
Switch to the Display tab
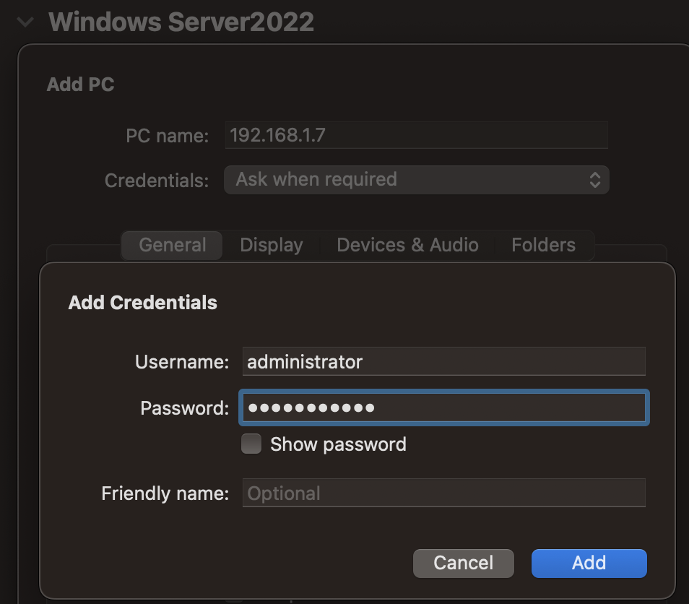pyautogui.click(x=272, y=246)
